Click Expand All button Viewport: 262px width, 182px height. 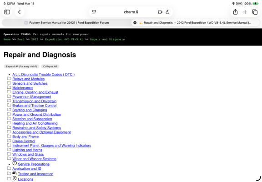click(21, 66)
